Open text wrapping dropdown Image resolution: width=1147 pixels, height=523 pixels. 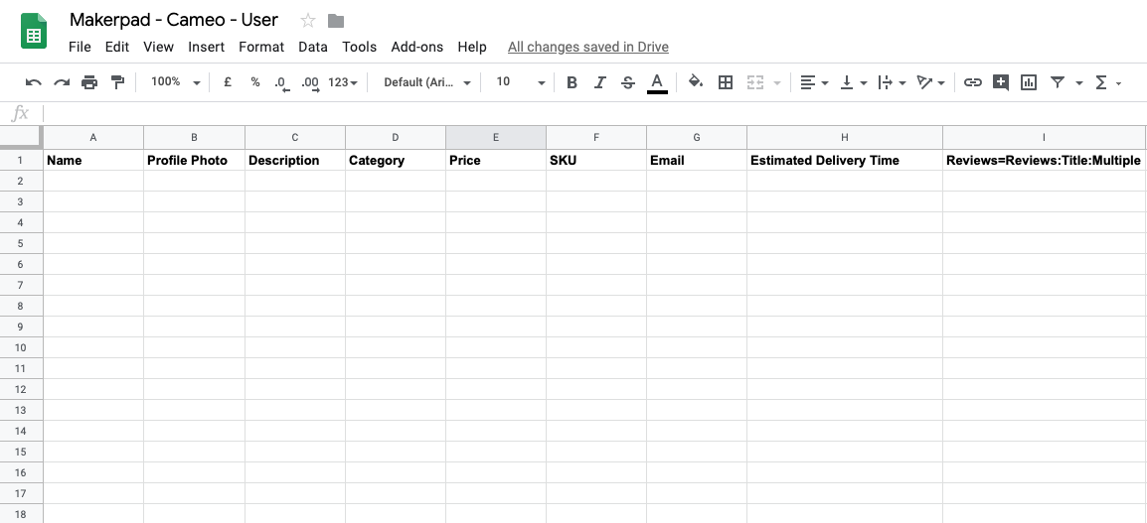[892, 82]
